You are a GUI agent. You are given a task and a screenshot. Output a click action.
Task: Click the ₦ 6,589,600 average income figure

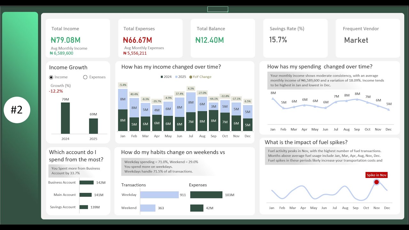click(62, 53)
